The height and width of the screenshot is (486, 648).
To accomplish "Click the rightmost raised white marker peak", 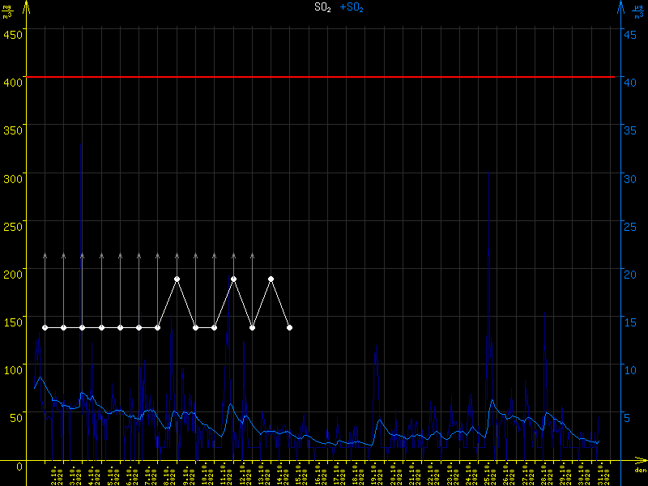I will (271, 279).
